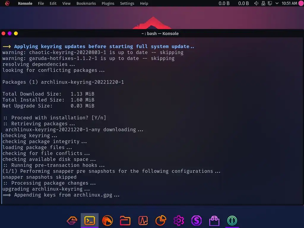Open the pie chart disk usage dock icon
The height and width of the screenshot is (228, 304).
coord(161,221)
